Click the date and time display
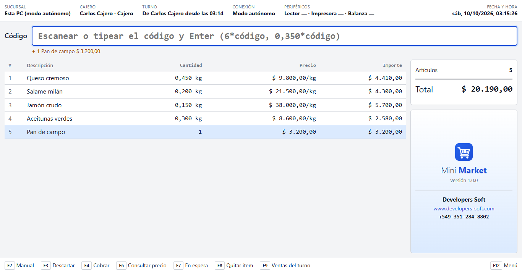522x273 pixels. click(485, 13)
